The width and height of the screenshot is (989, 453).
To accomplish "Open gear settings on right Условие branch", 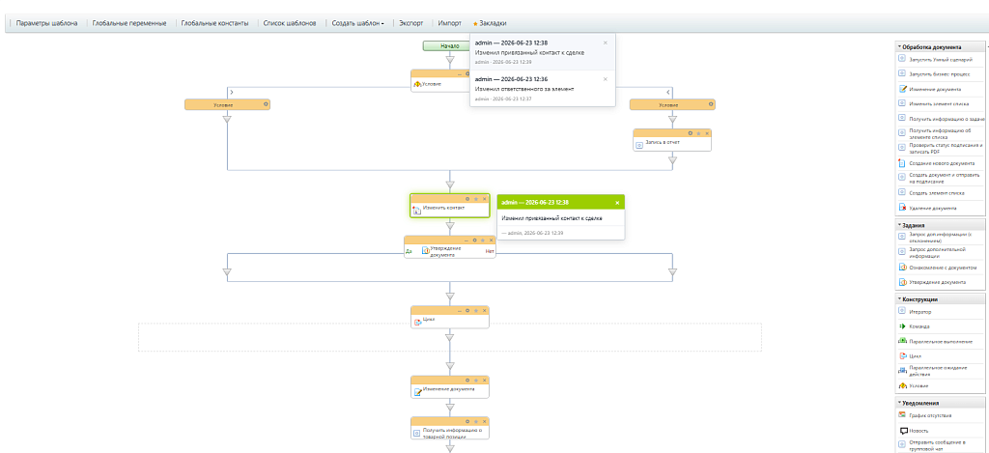I will (x=711, y=104).
